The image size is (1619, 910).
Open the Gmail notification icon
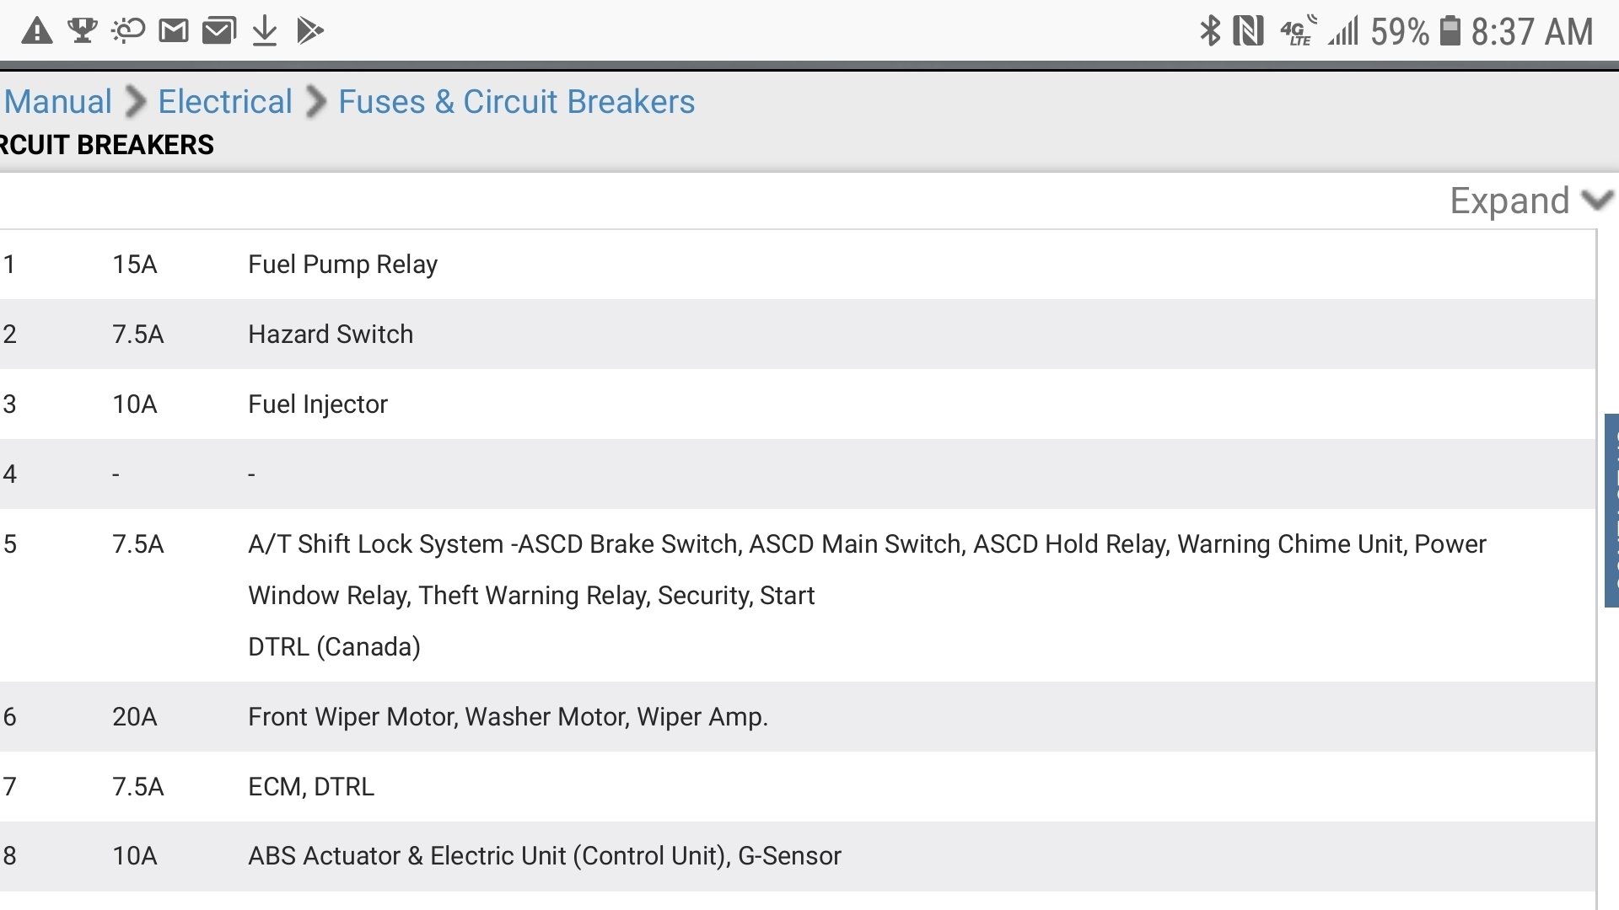(x=174, y=31)
